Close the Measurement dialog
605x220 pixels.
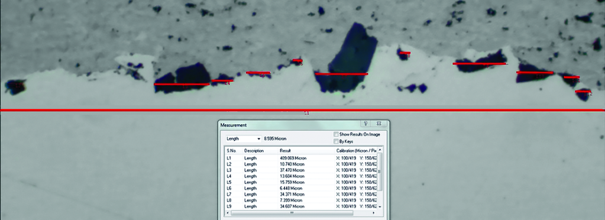point(378,124)
